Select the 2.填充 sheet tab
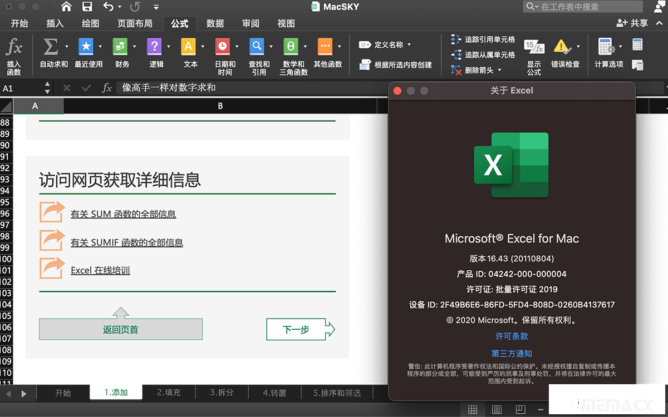668x417 pixels. [169, 393]
